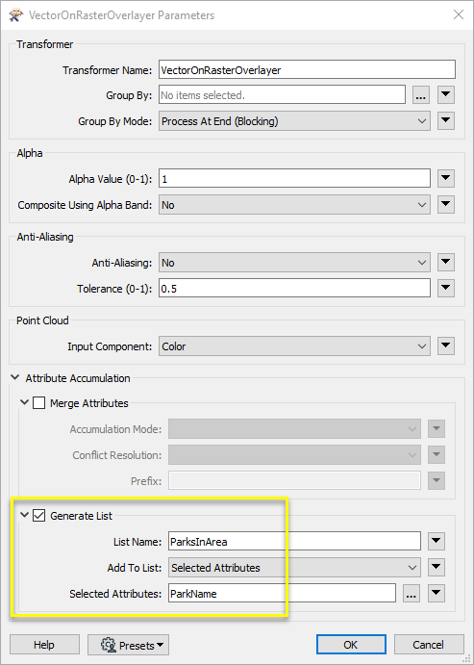The width and height of the screenshot is (474, 665).
Task: Click into the Transformer Name field
Action: 307,70
